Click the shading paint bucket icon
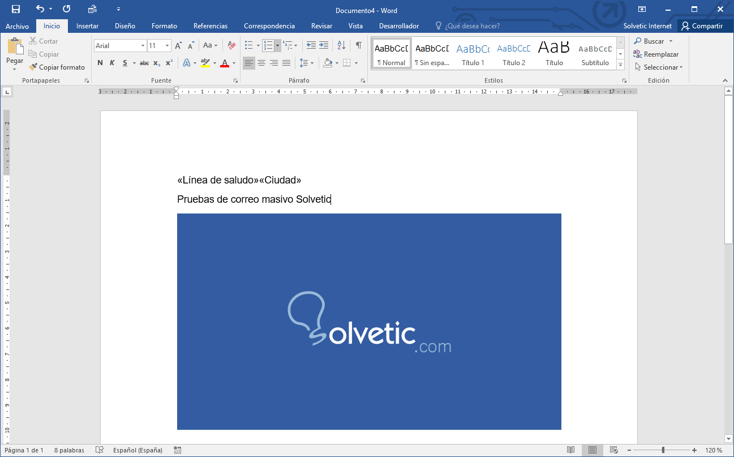 [328, 63]
